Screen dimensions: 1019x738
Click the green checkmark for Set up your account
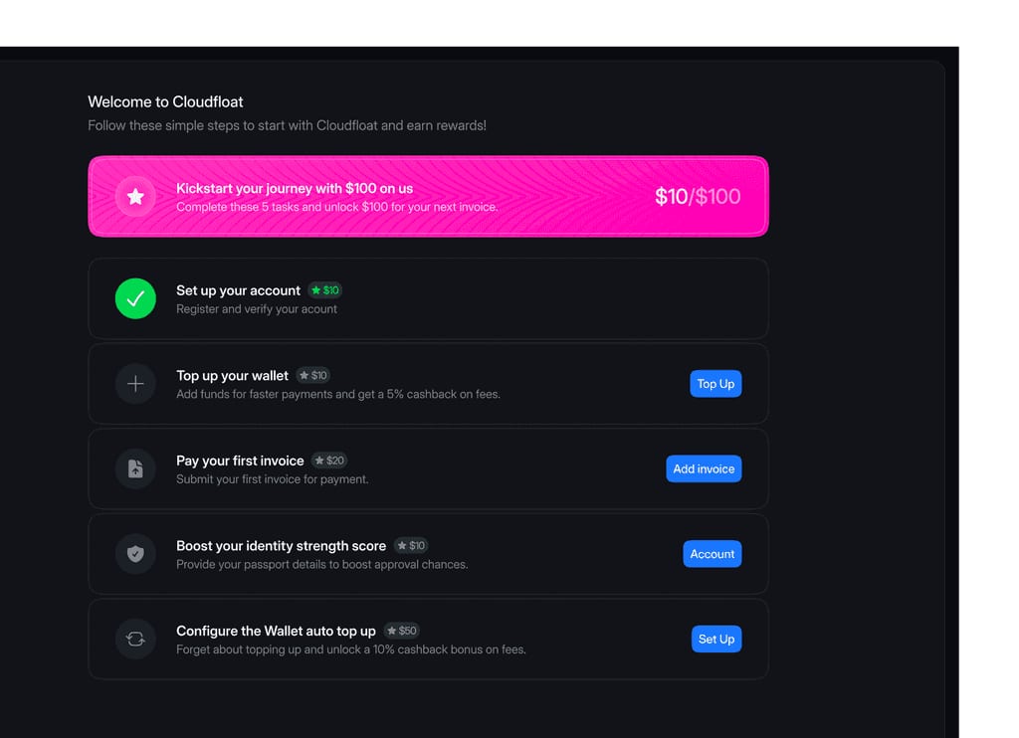pyautogui.click(x=135, y=298)
